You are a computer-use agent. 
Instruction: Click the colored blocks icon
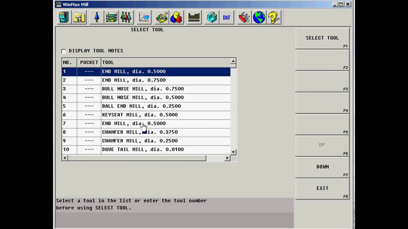176,17
